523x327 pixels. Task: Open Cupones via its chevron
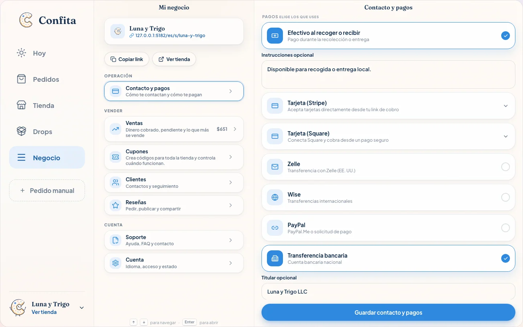tap(231, 157)
